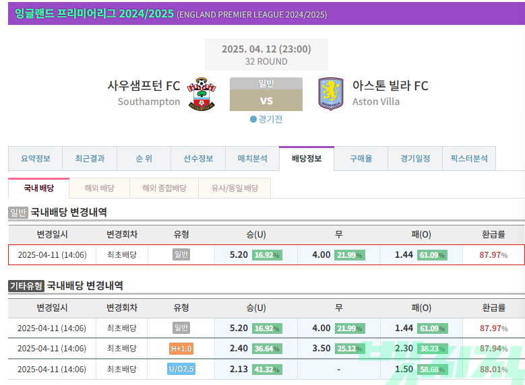The width and height of the screenshot is (525, 385).
Task: Select the 유사/동일 배당 sub-tab
Action: tap(235, 188)
